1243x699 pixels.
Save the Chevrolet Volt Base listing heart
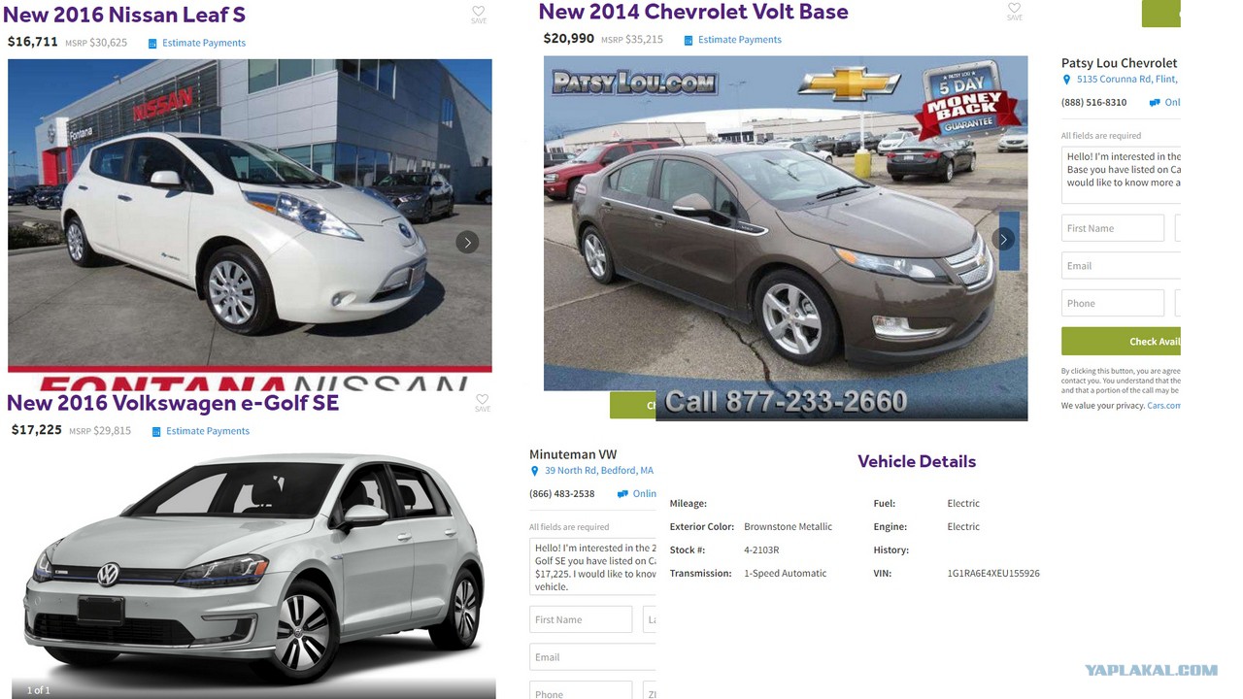coord(1014,9)
